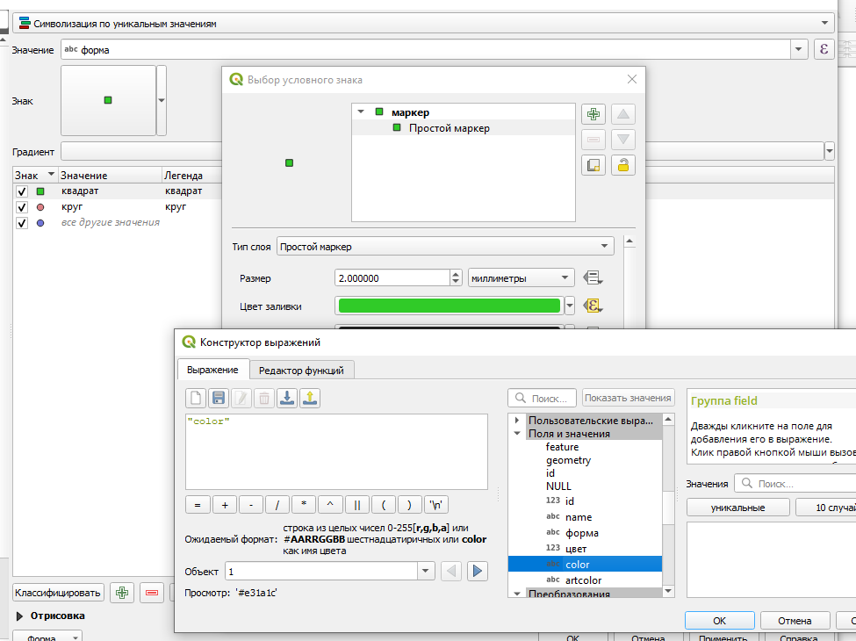856x641 pixels.
Task: Click the green fill color swatch
Action: click(448, 306)
